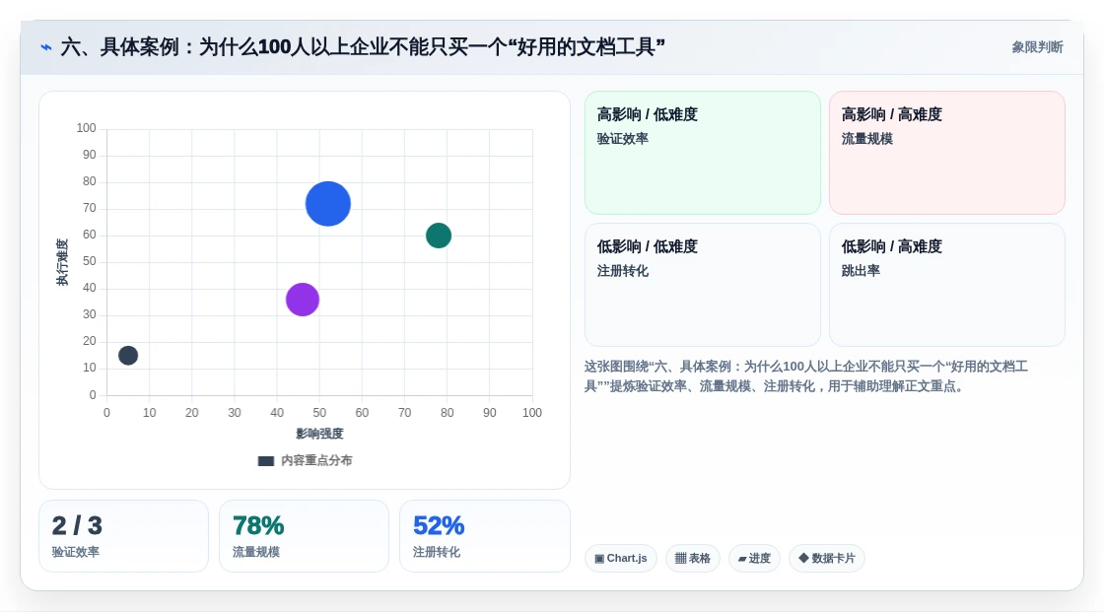Click the teal bubble on the chart
The width and height of the screenshot is (1104, 612).
(x=439, y=236)
